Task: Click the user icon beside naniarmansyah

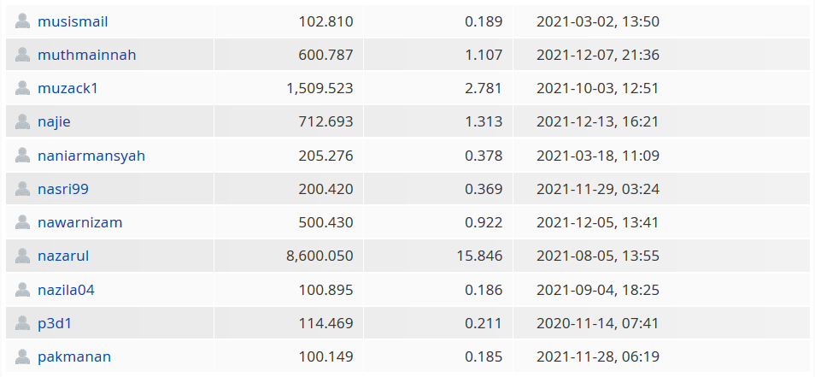Action: (22, 155)
